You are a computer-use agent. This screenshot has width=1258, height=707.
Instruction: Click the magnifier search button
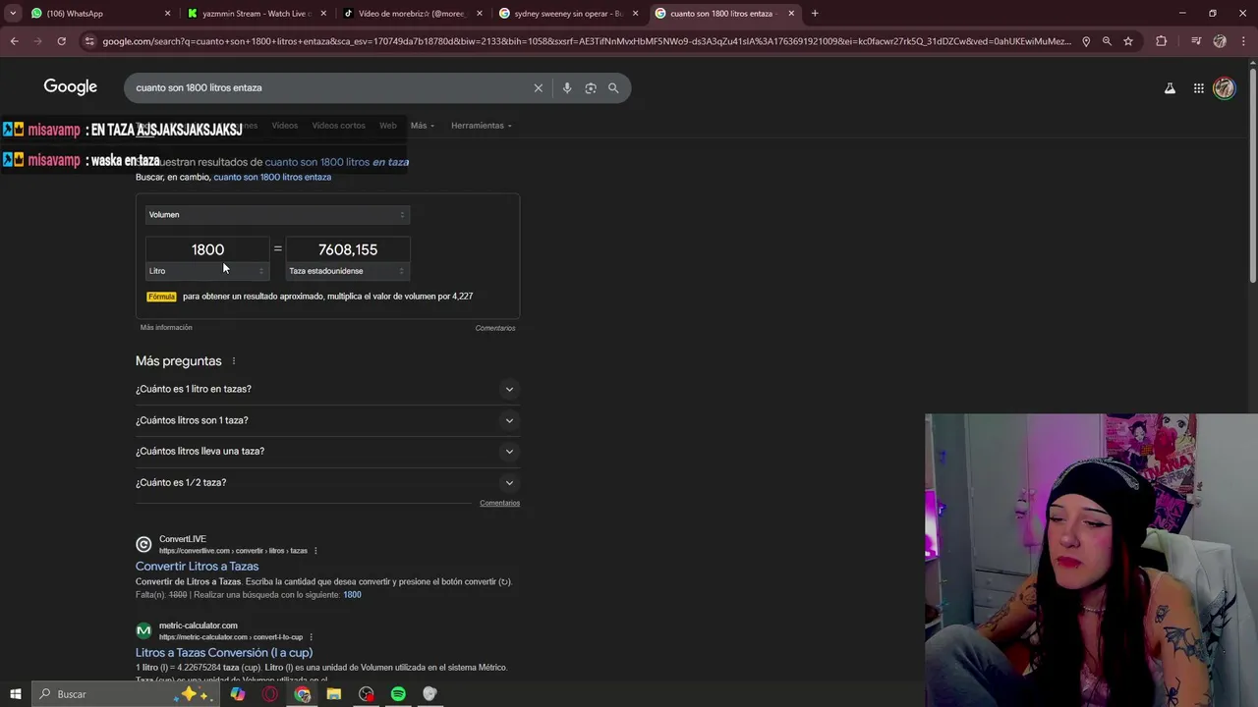[613, 88]
